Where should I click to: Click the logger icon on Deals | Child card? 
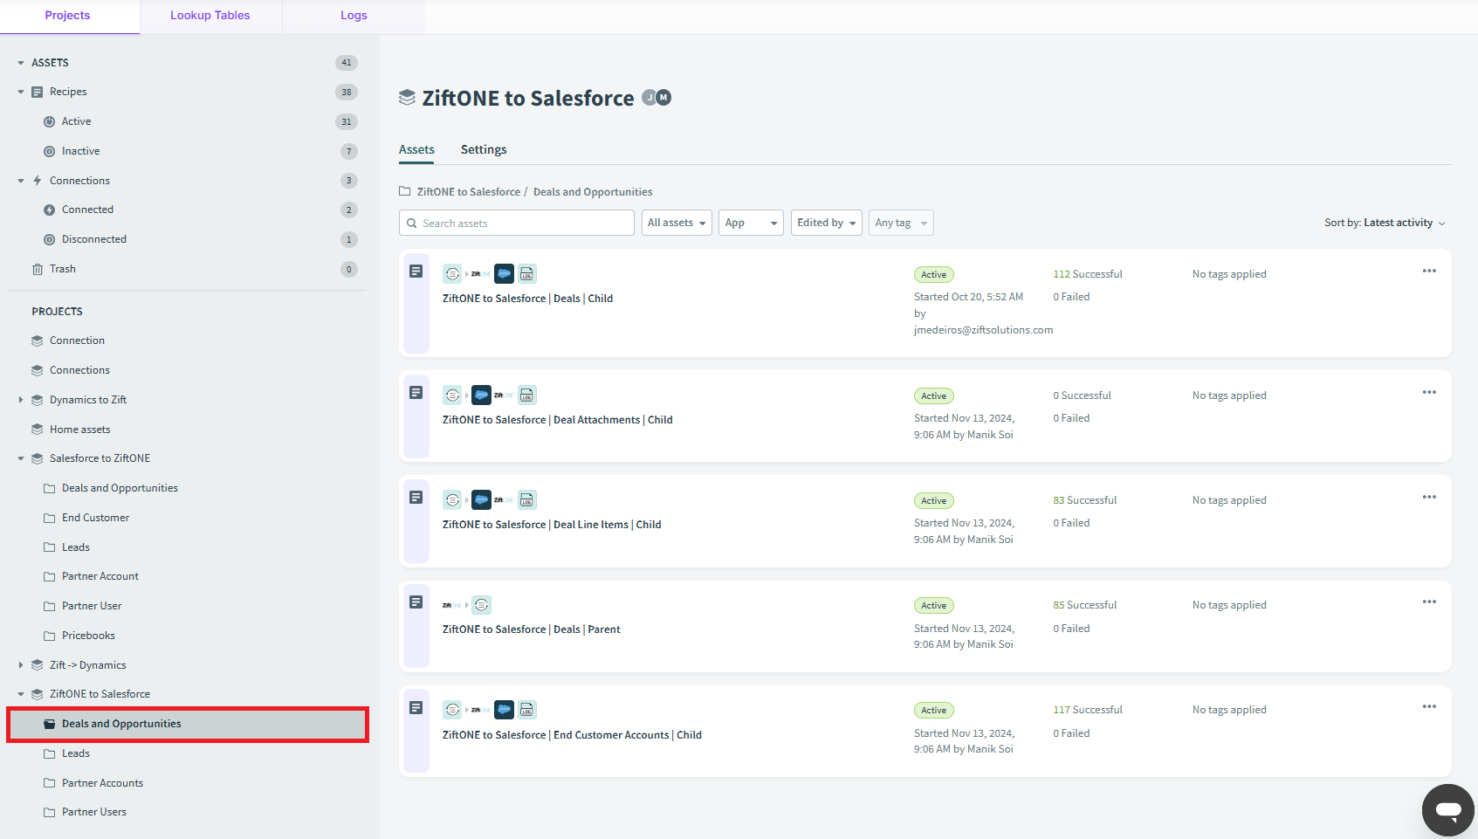[x=526, y=274]
